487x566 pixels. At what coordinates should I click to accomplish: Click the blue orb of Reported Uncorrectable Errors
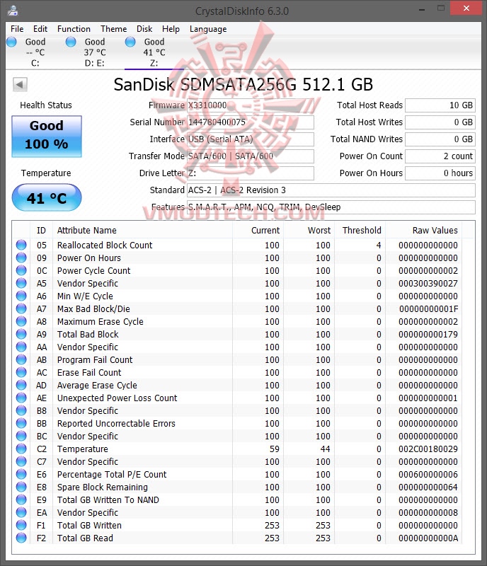21,423
